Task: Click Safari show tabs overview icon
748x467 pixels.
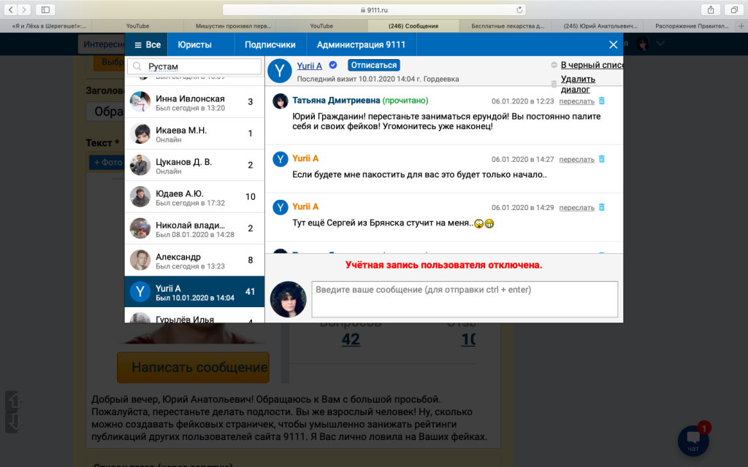Action: pyautogui.click(x=733, y=9)
